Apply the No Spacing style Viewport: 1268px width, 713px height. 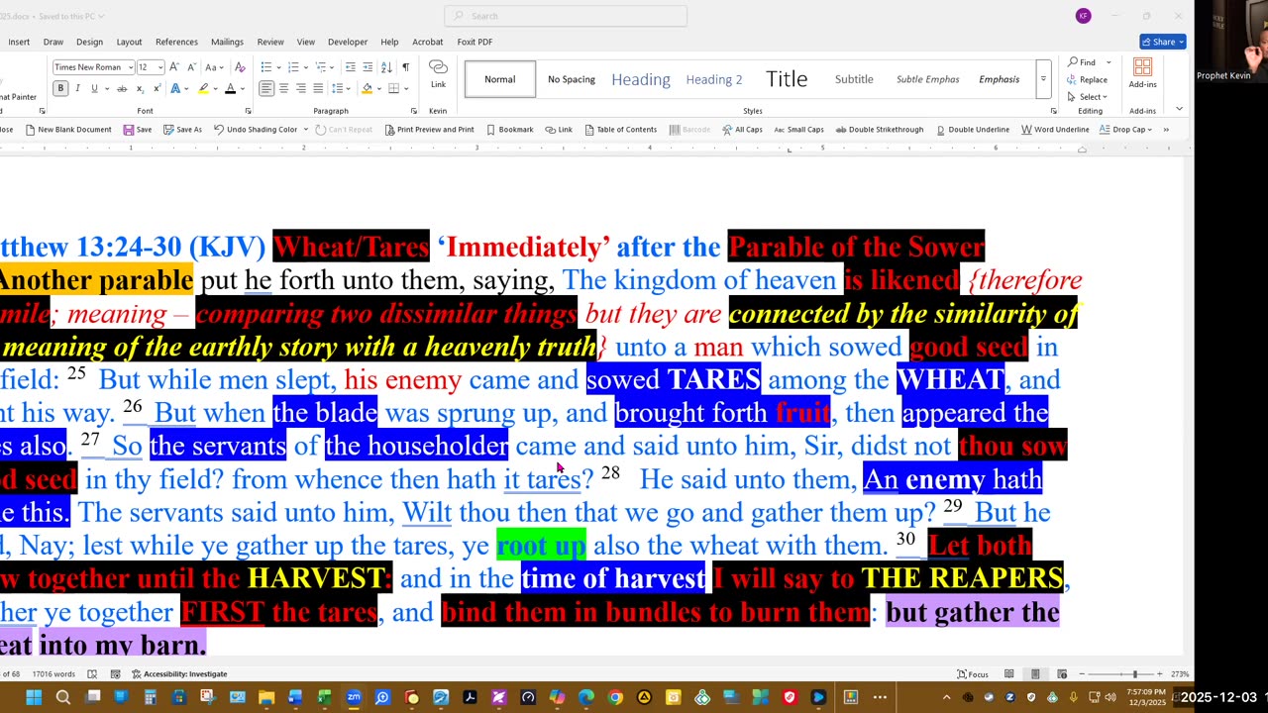[x=572, y=79]
